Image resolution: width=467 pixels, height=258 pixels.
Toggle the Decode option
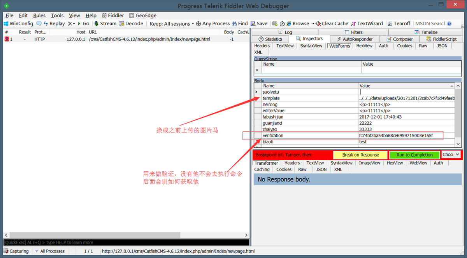(131, 23)
